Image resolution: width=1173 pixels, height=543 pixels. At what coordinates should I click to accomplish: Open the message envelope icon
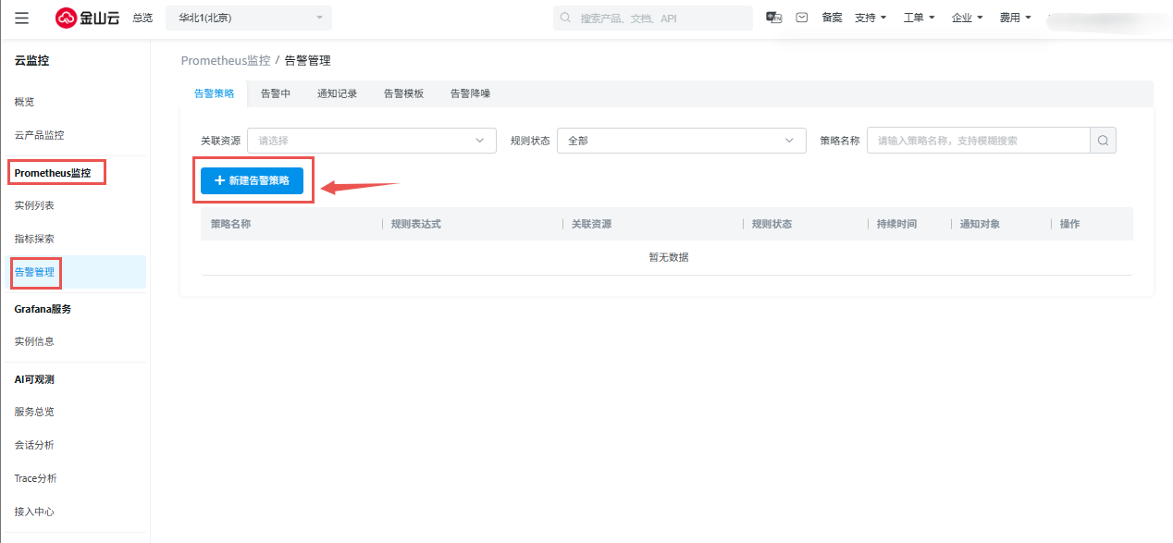coord(802,18)
